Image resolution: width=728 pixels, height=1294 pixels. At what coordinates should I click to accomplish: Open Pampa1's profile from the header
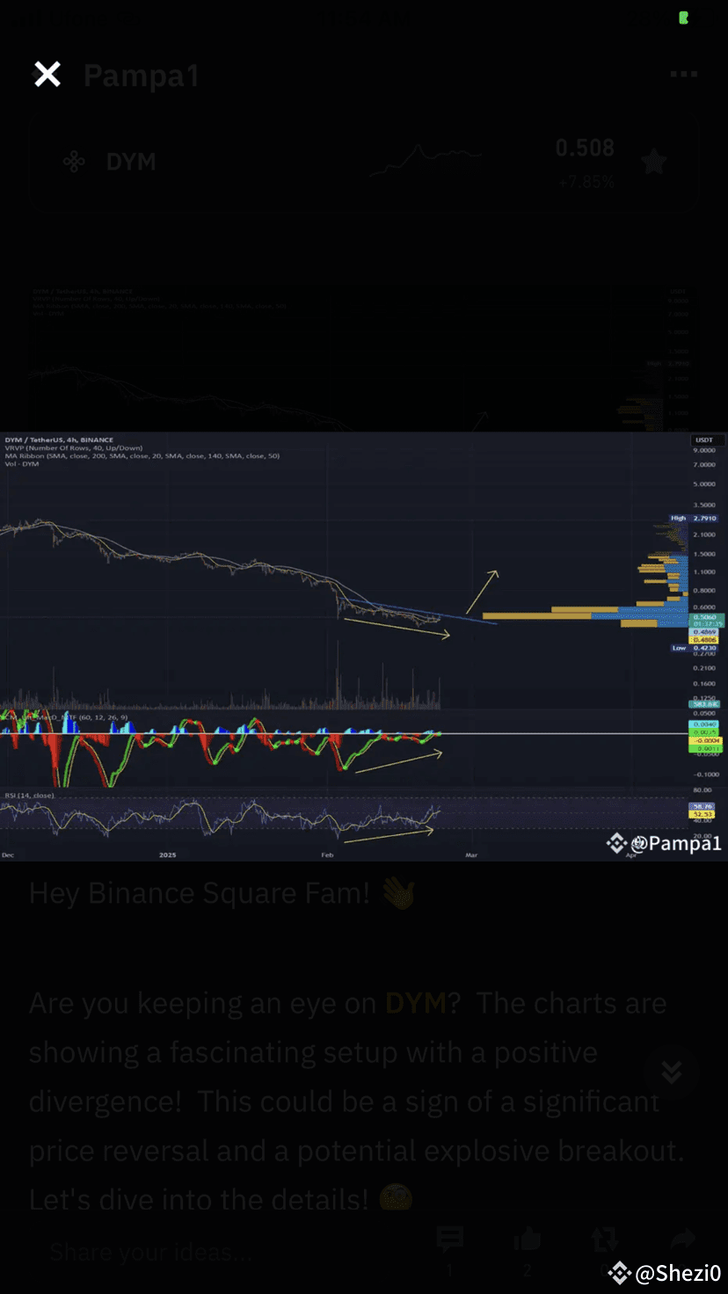(142, 76)
